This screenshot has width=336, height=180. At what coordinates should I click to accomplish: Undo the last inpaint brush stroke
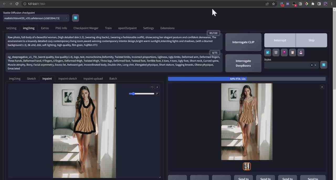click(152, 87)
